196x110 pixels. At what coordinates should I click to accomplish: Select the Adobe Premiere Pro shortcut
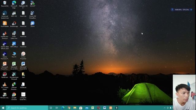(5, 56)
